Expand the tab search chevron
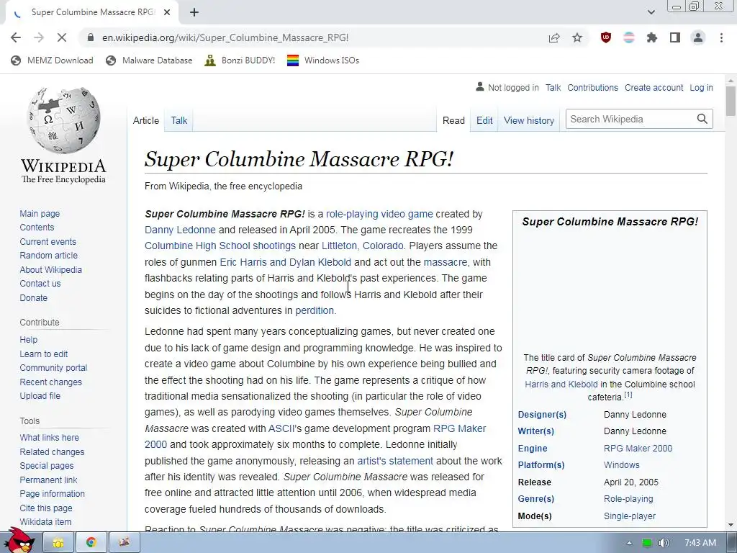 coord(651,12)
